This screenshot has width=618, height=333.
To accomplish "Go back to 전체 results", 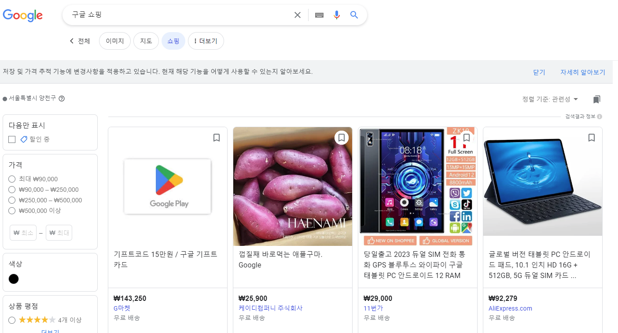I will (x=80, y=41).
